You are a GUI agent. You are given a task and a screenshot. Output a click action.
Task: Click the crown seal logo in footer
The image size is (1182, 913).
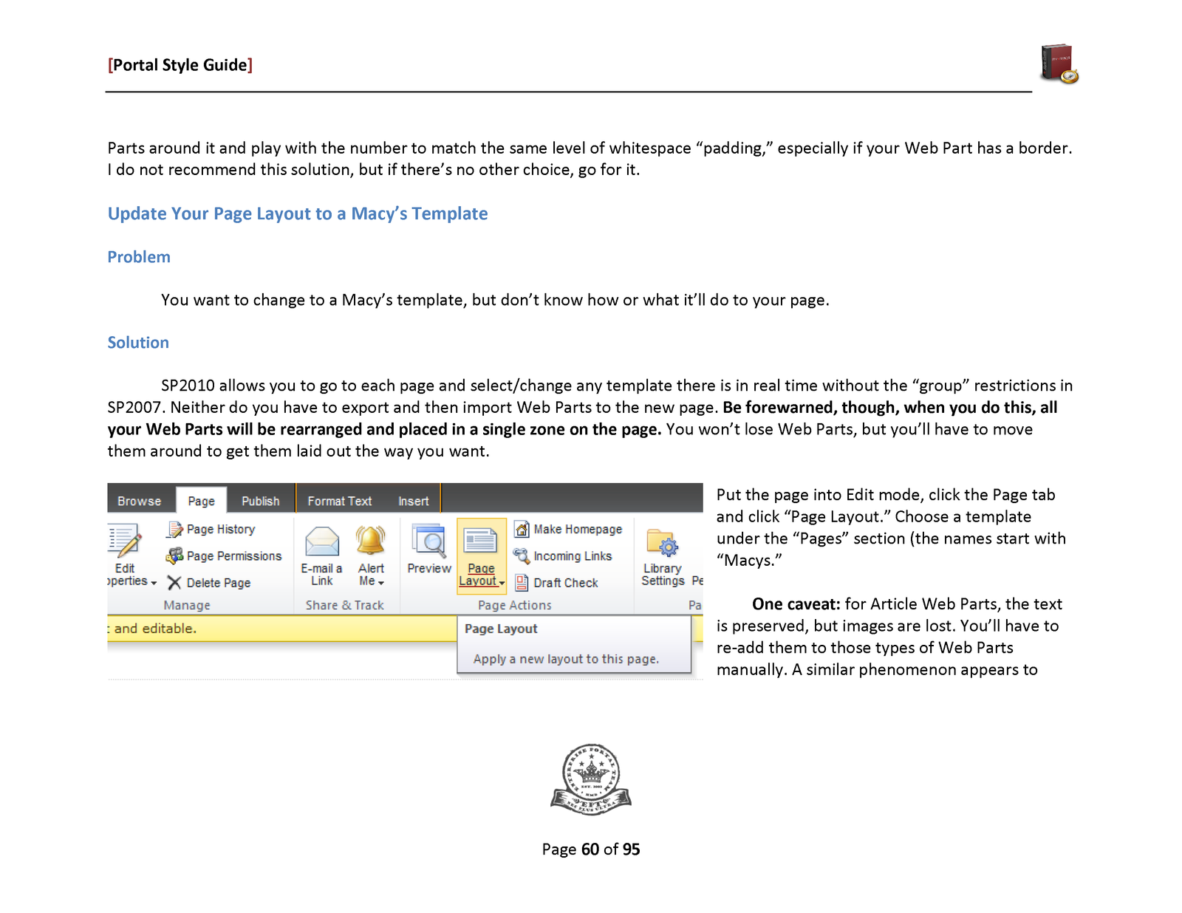coord(591,779)
